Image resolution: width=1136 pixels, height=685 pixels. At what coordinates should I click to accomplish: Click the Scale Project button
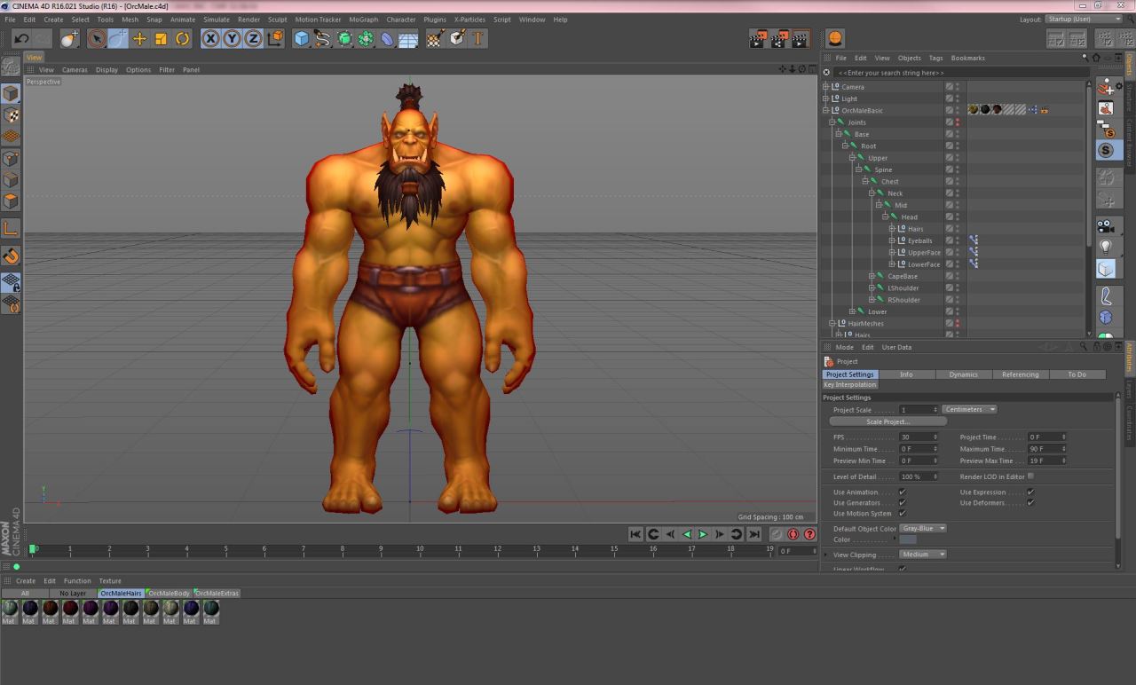(887, 421)
